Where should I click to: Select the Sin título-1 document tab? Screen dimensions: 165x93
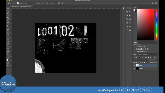pyautogui.click(x=22, y=6)
